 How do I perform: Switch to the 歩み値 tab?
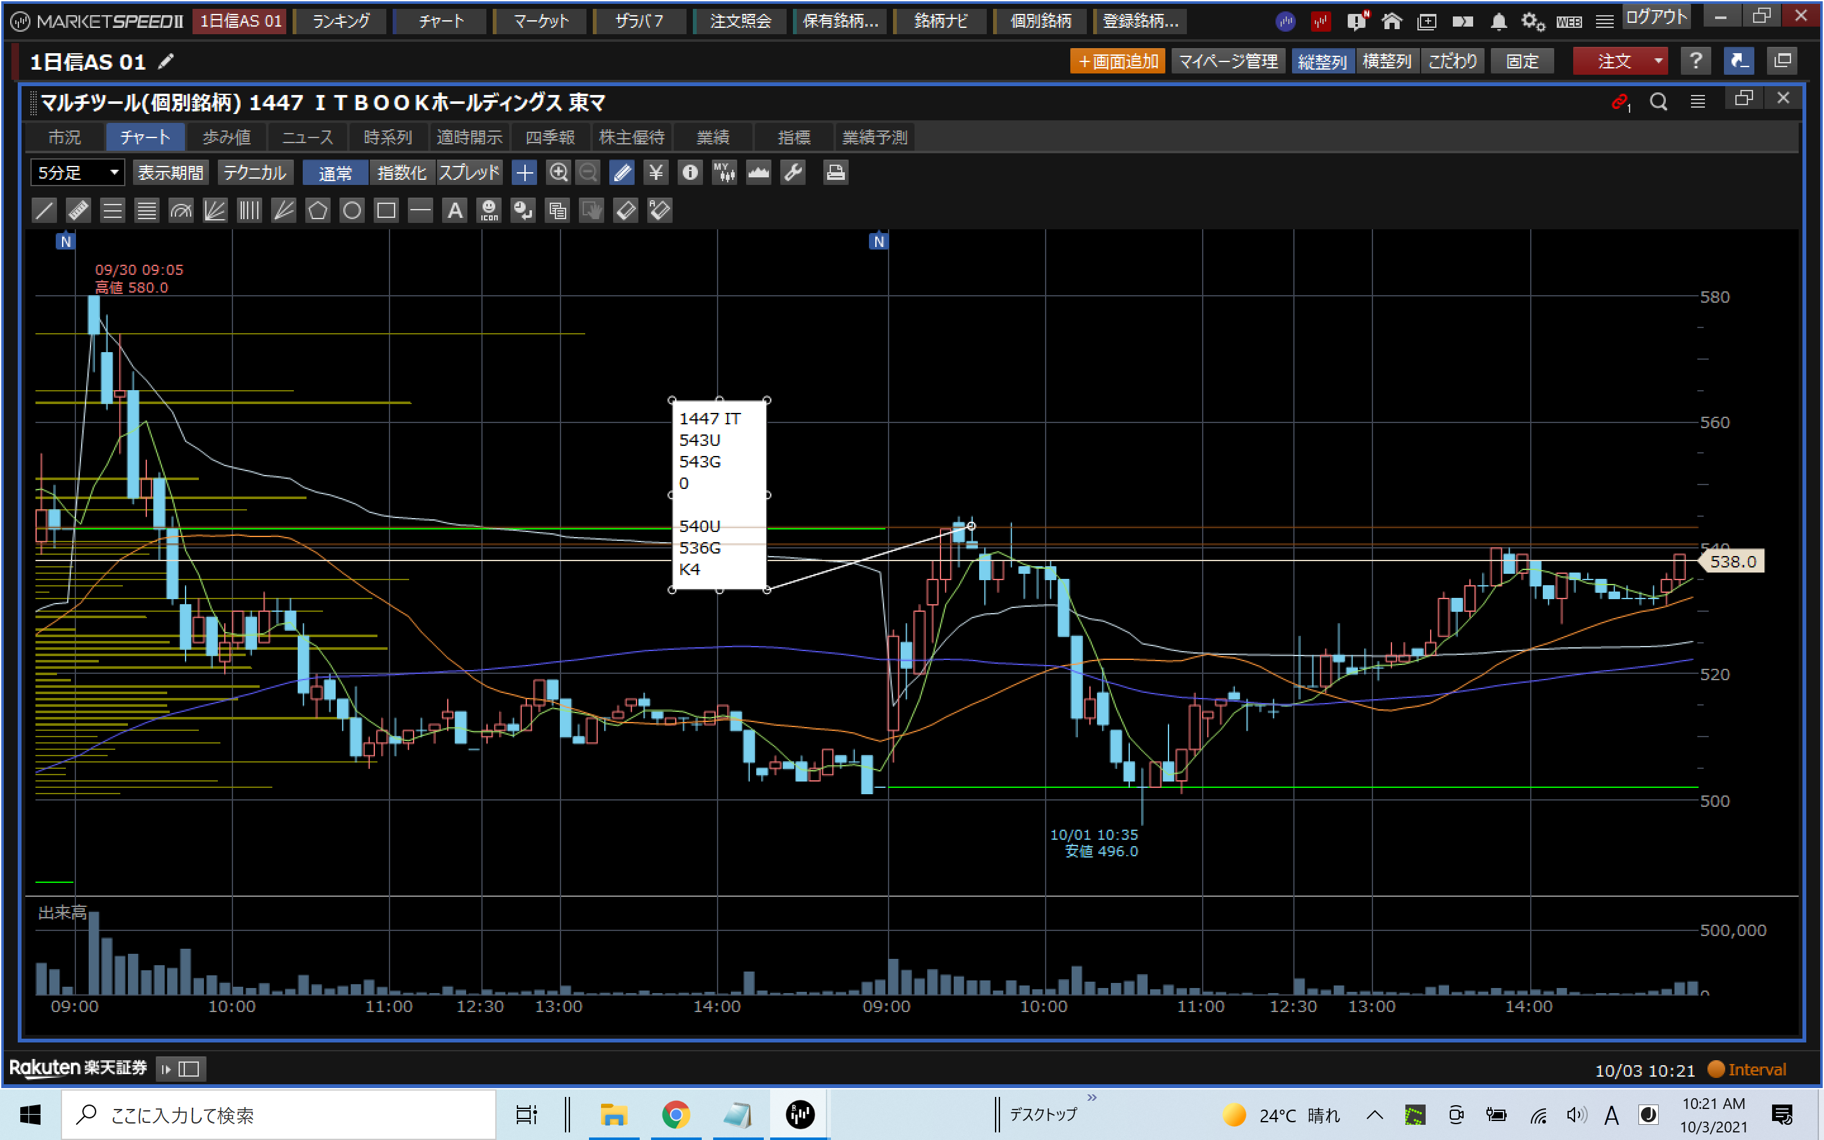coord(226,137)
